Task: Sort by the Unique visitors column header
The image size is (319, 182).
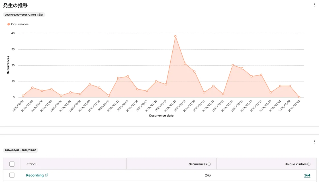Action: pyautogui.click(x=295, y=164)
